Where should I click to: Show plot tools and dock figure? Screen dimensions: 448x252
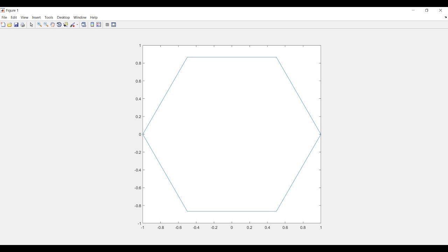[x=114, y=24]
